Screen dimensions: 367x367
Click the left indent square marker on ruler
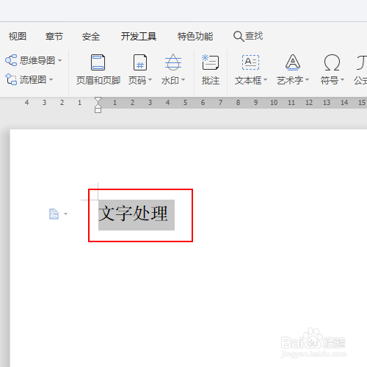98,110
